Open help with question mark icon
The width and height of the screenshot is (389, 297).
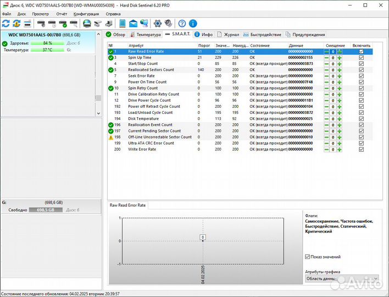181,24
